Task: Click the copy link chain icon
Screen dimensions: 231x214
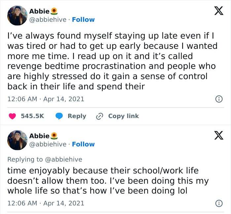Action: (99, 116)
